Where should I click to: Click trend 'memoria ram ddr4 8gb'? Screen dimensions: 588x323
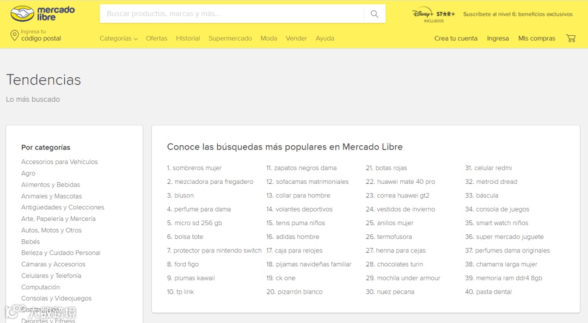[509, 278]
